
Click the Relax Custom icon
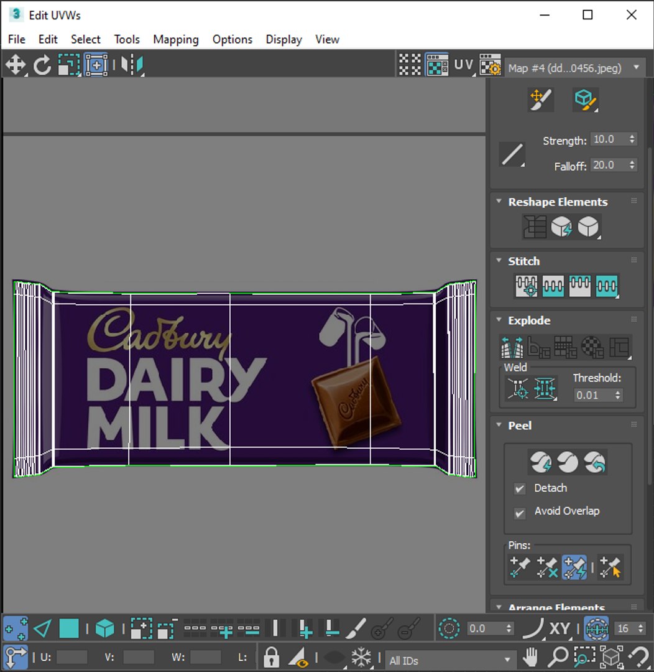588,226
